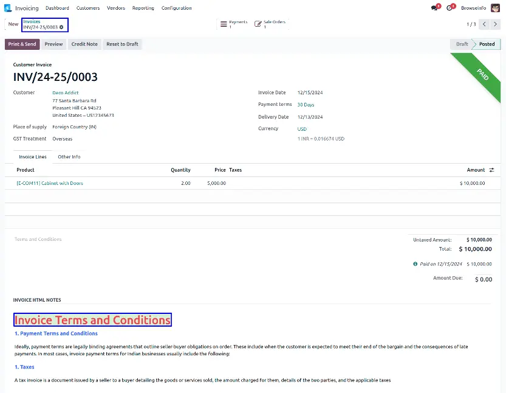
Task: Switch to the Other Info tab
Action: 69,157
